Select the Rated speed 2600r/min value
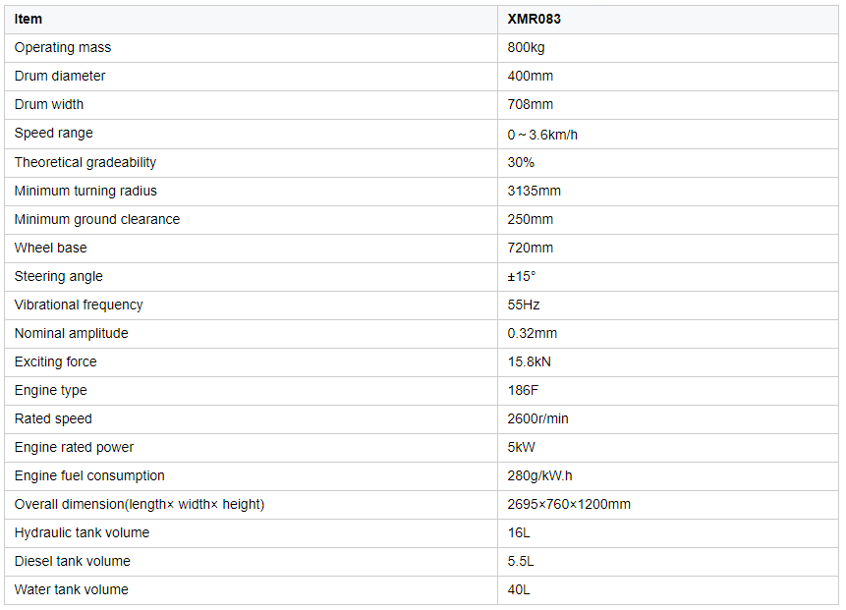The height and width of the screenshot is (610, 846). pos(537,419)
